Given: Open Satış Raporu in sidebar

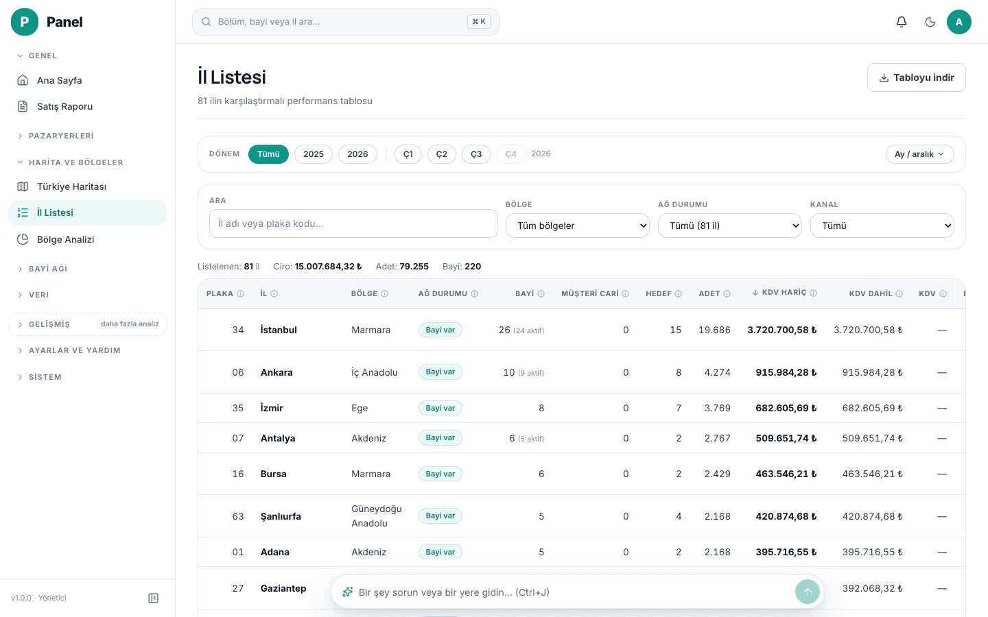Looking at the screenshot, I should point(87,106).
